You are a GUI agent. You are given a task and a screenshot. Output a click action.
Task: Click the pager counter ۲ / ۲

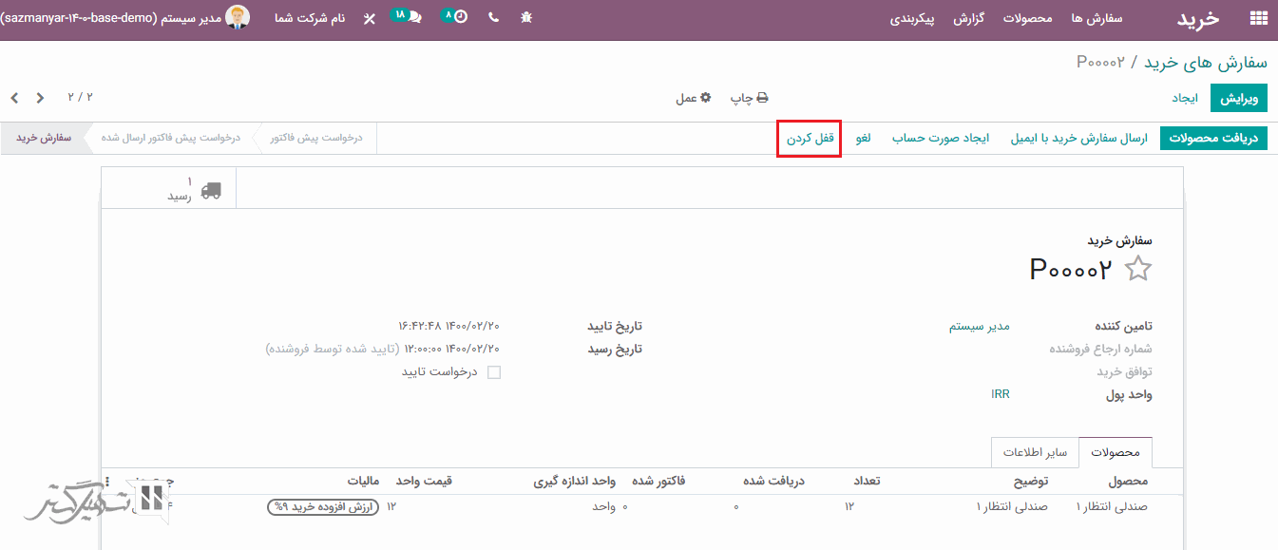point(81,97)
